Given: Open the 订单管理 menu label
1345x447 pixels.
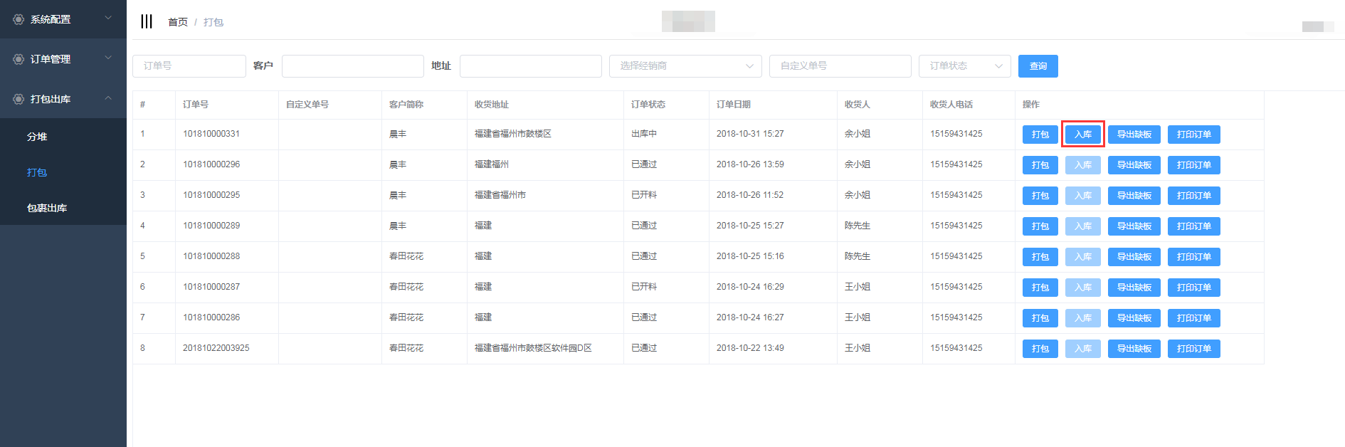Looking at the screenshot, I should [x=51, y=59].
